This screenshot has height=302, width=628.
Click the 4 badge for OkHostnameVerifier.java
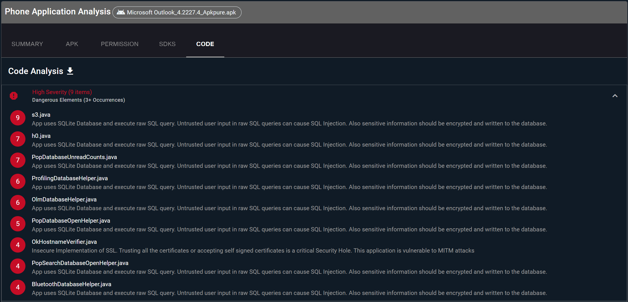tap(18, 245)
